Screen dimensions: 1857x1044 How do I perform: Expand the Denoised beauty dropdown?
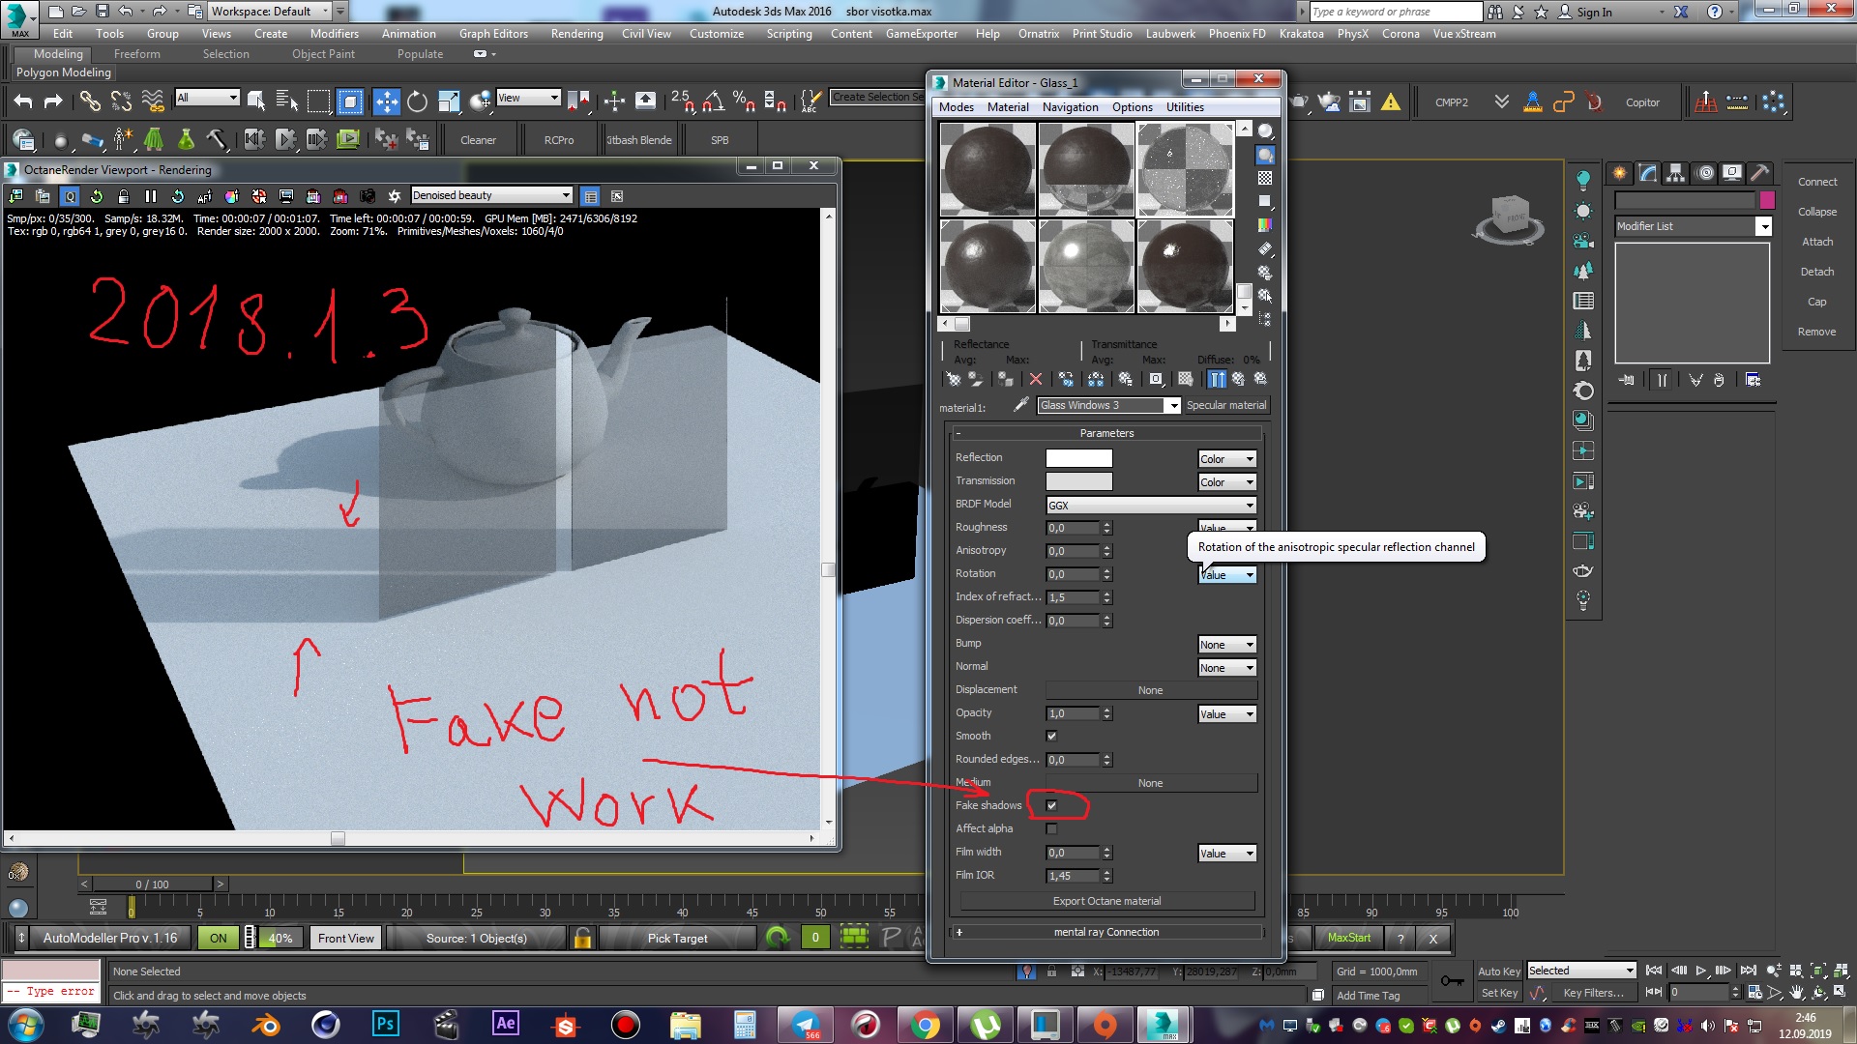tap(491, 195)
